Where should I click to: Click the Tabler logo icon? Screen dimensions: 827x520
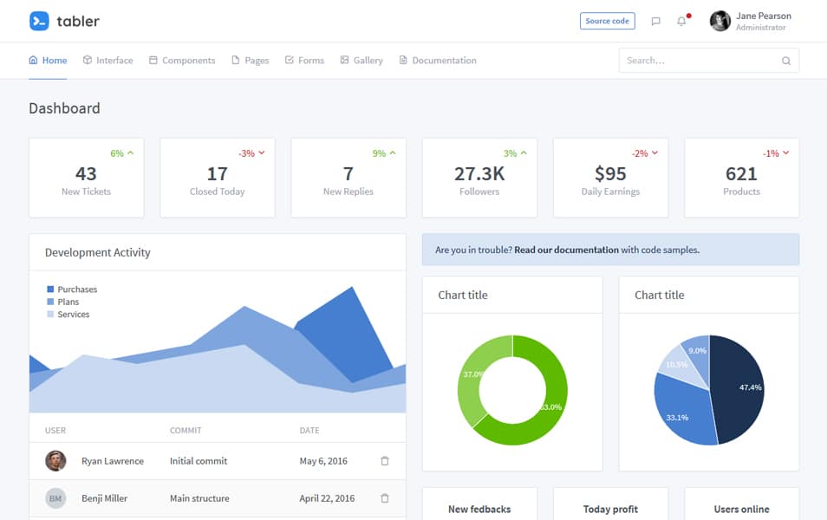(x=39, y=21)
